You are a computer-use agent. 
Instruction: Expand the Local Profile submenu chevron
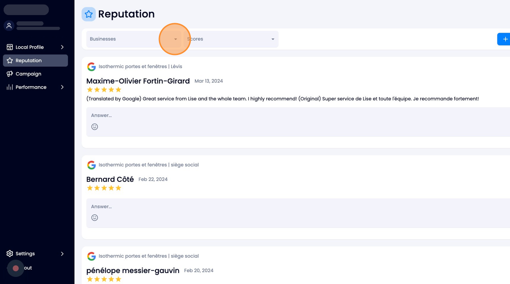pos(62,47)
